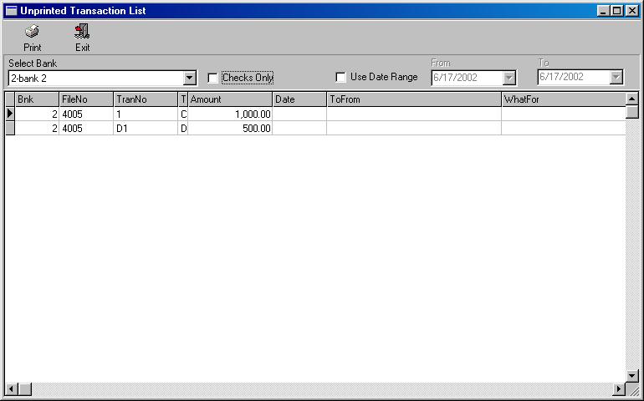This screenshot has width=644, height=401.
Task: Expand the Select Bank dropdown
Action: pyautogui.click(x=190, y=78)
